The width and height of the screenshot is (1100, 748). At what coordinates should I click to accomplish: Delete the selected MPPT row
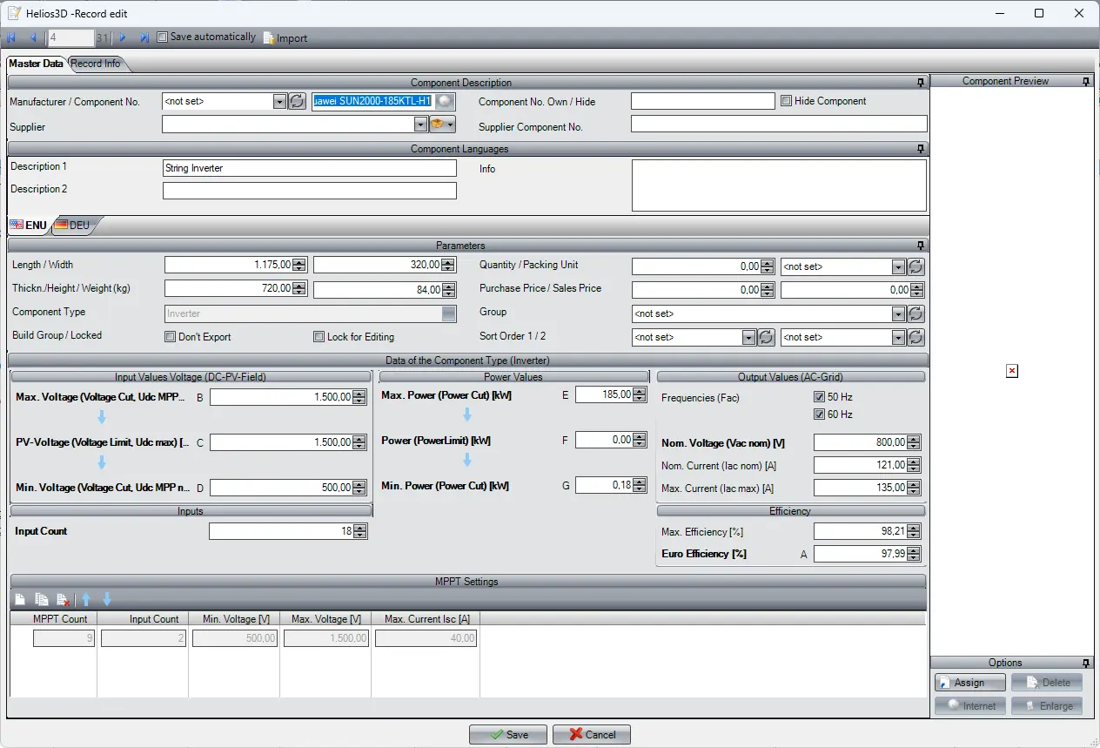pos(63,599)
